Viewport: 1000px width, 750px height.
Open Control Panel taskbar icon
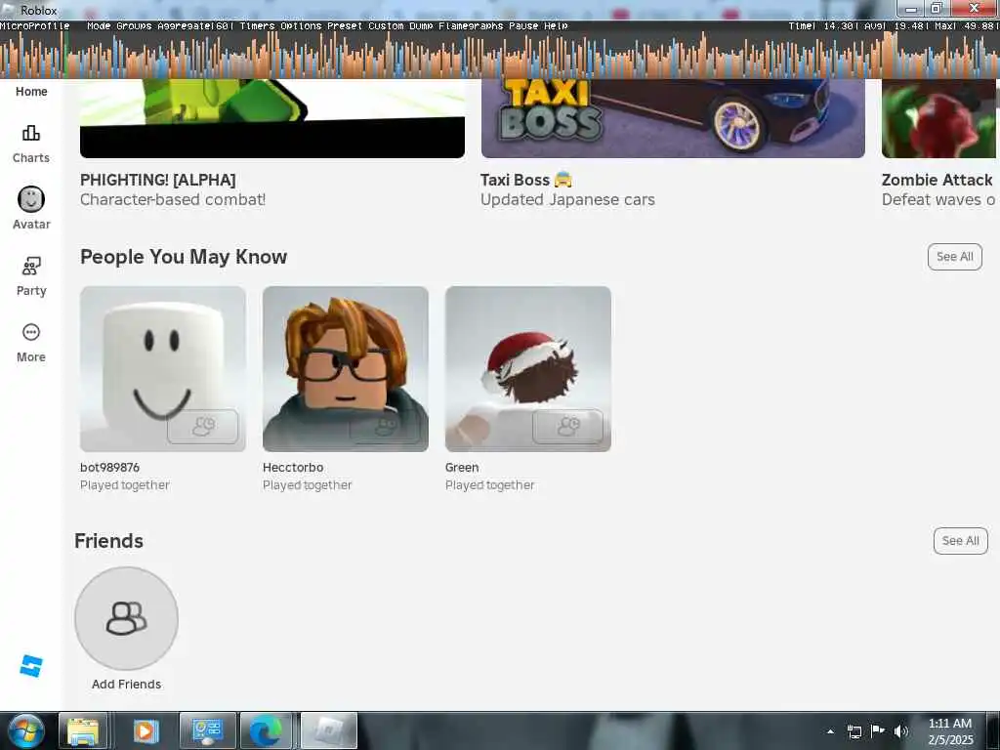(x=207, y=730)
